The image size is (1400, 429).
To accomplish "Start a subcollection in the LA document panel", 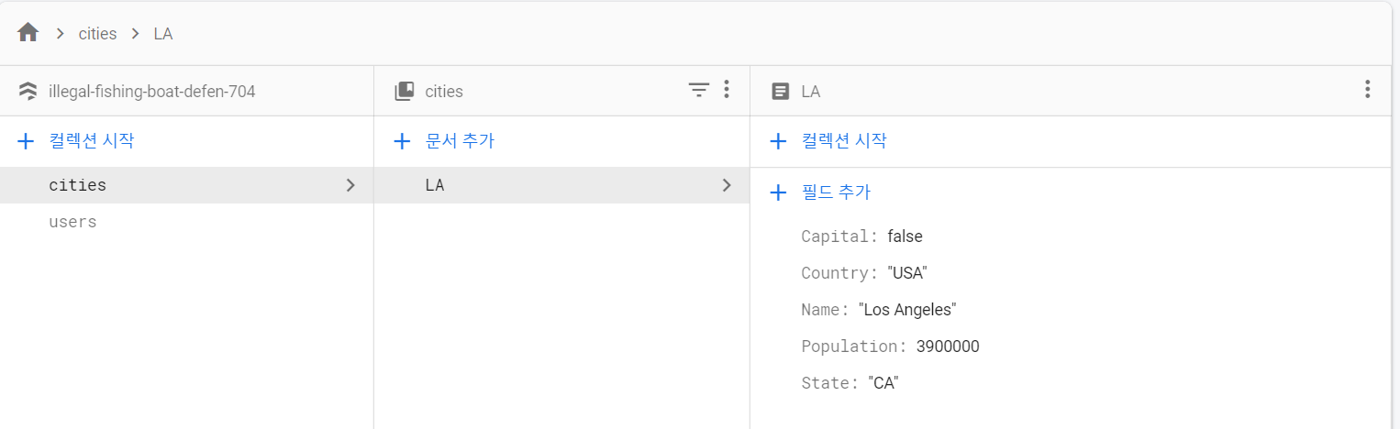I will [843, 141].
